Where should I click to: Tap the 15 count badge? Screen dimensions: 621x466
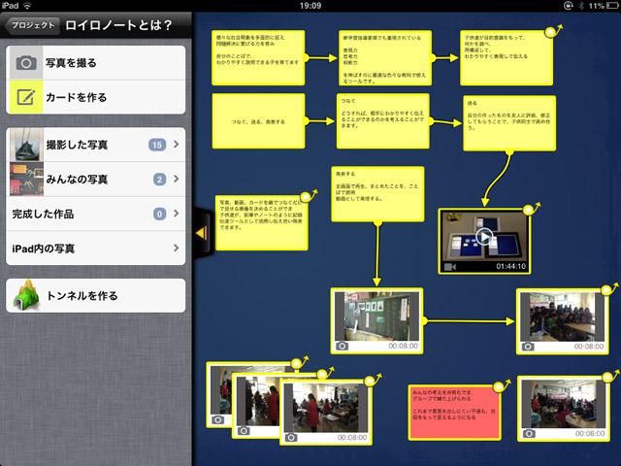(x=157, y=145)
